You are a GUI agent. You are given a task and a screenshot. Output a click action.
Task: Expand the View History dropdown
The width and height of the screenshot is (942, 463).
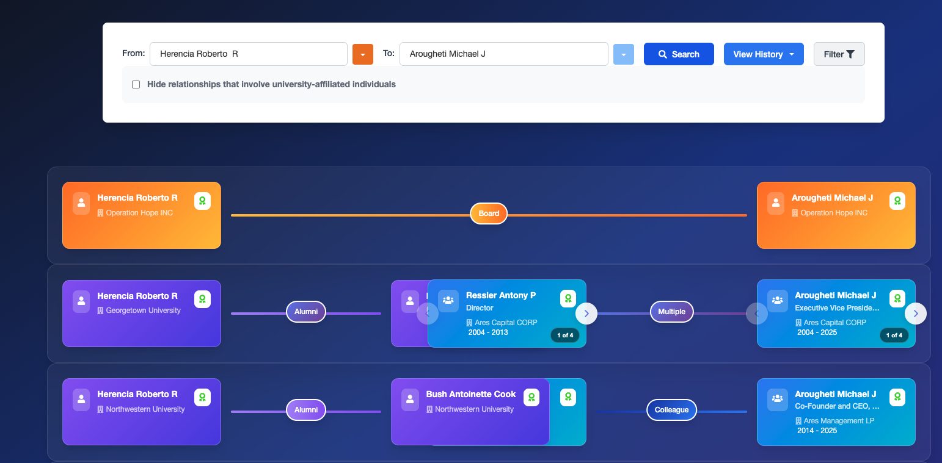(x=764, y=54)
